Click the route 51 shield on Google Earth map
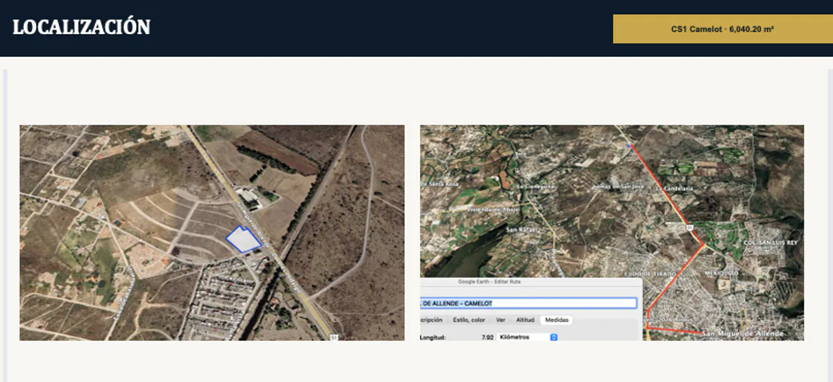 (690, 226)
